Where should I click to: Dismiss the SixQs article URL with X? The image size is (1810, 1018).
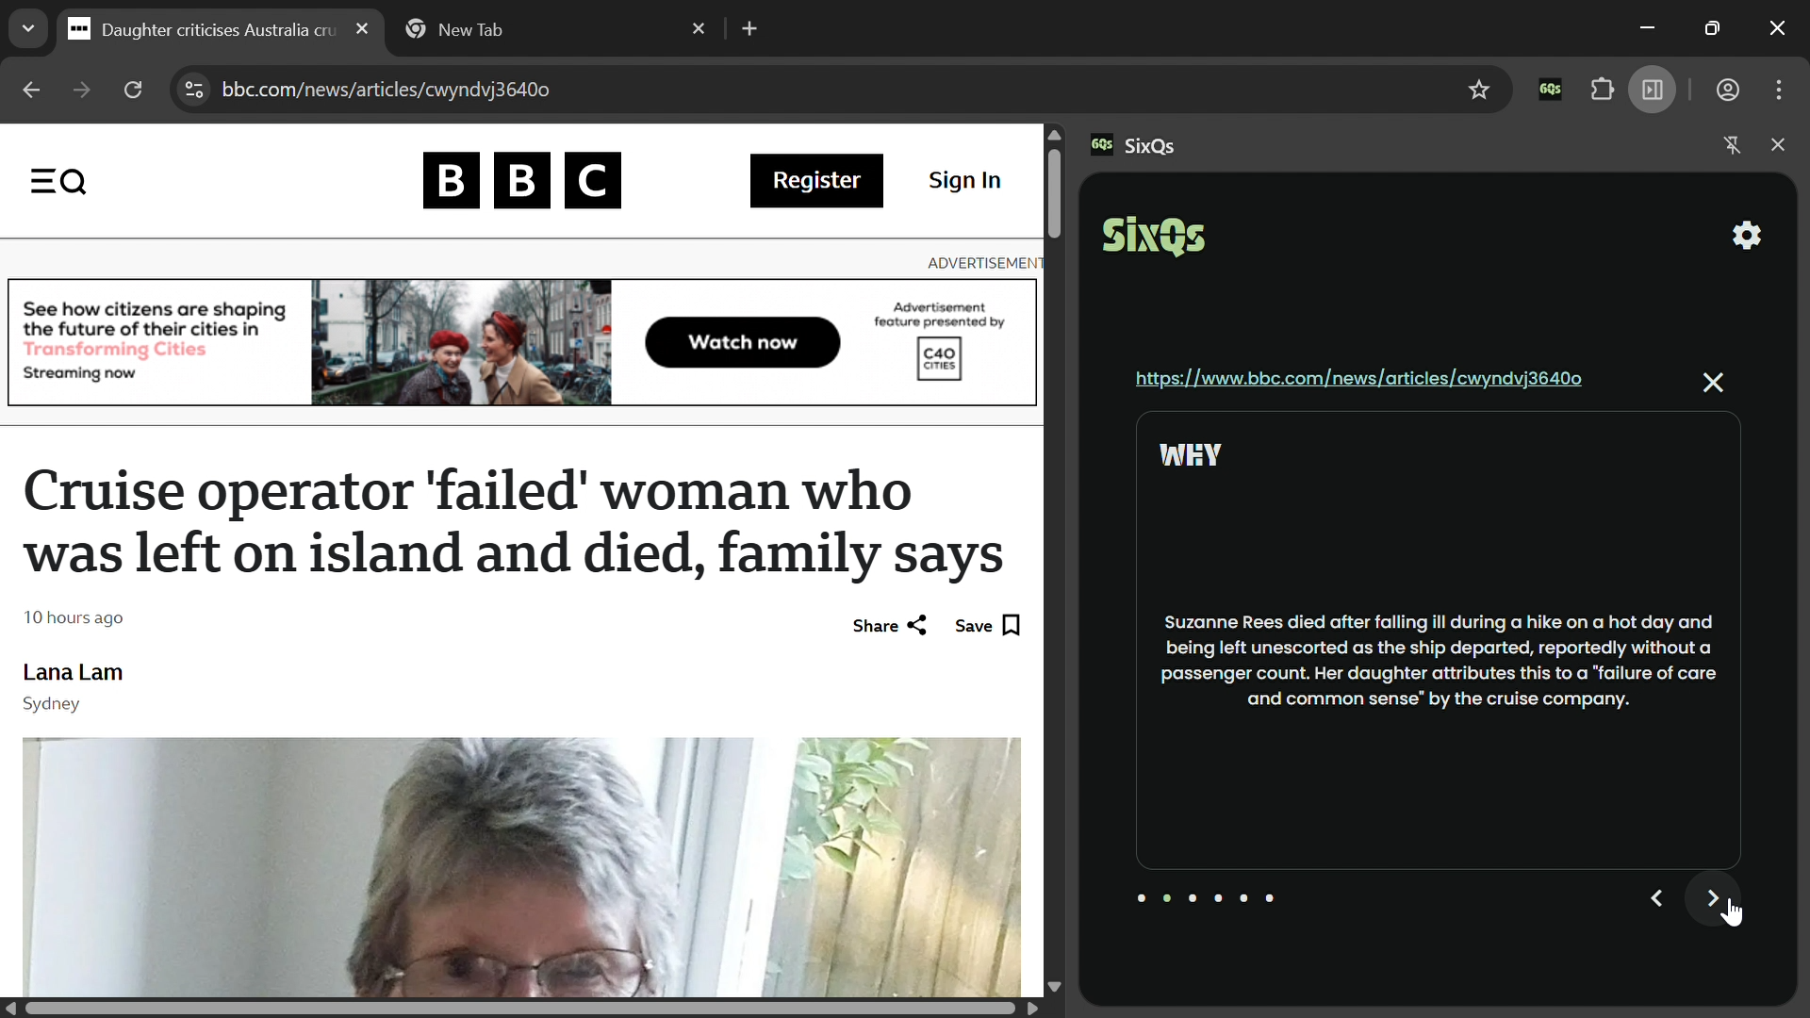pyautogui.click(x=1712, y=383)
